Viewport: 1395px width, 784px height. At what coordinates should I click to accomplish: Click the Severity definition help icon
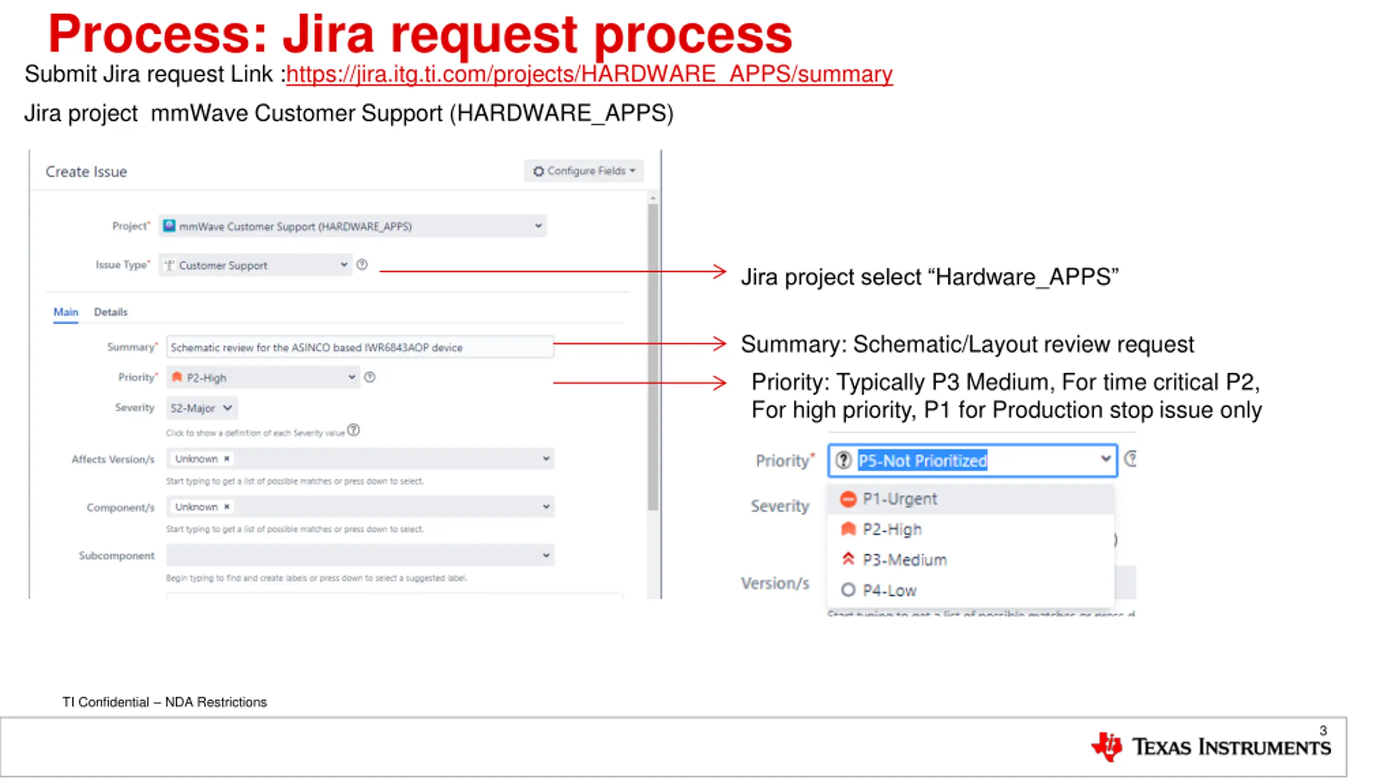click(x=354, y=431)
